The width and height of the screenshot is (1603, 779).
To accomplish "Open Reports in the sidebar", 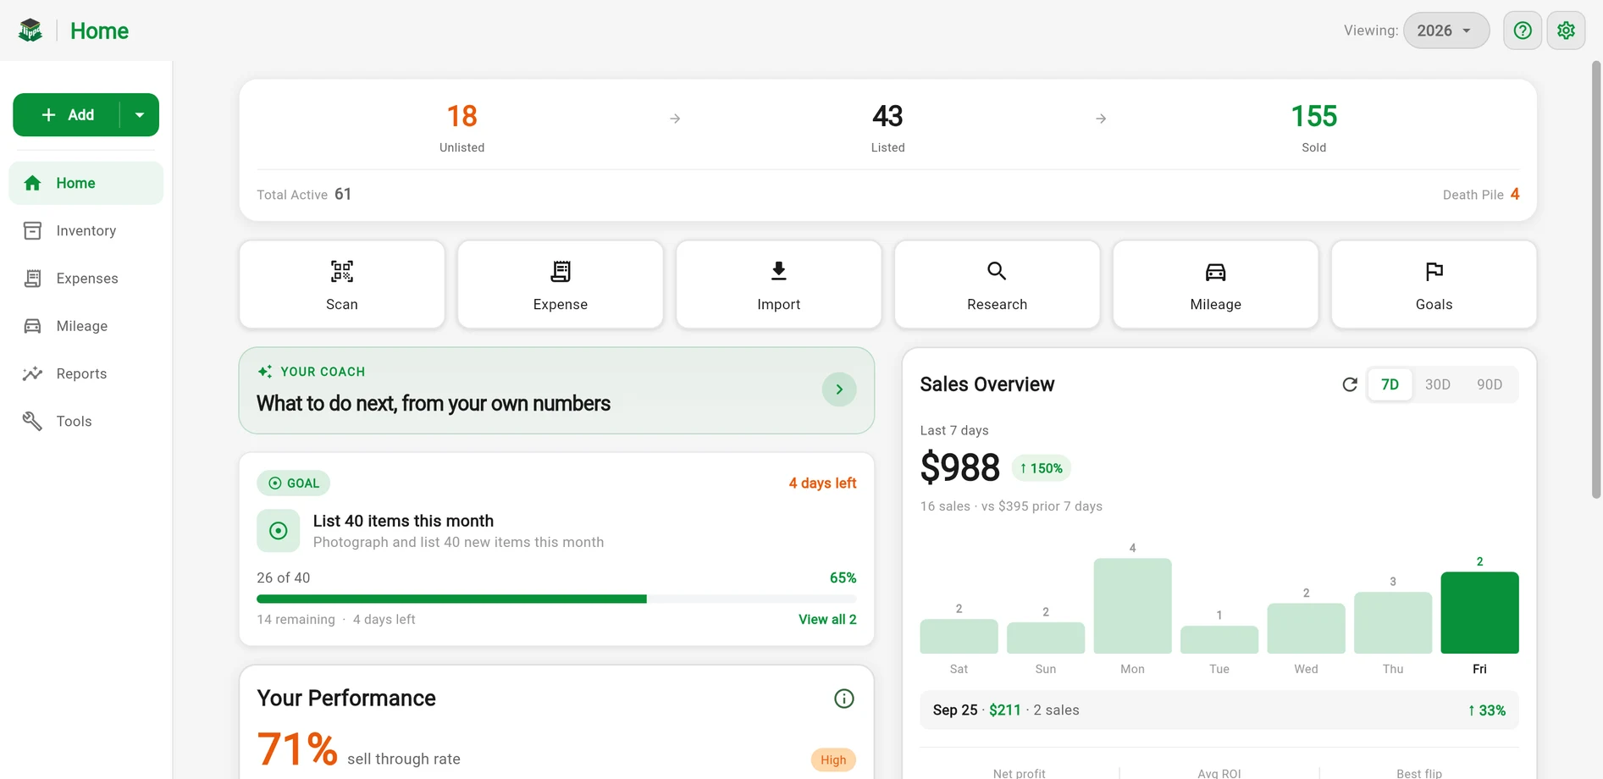I will click(86, 373).
